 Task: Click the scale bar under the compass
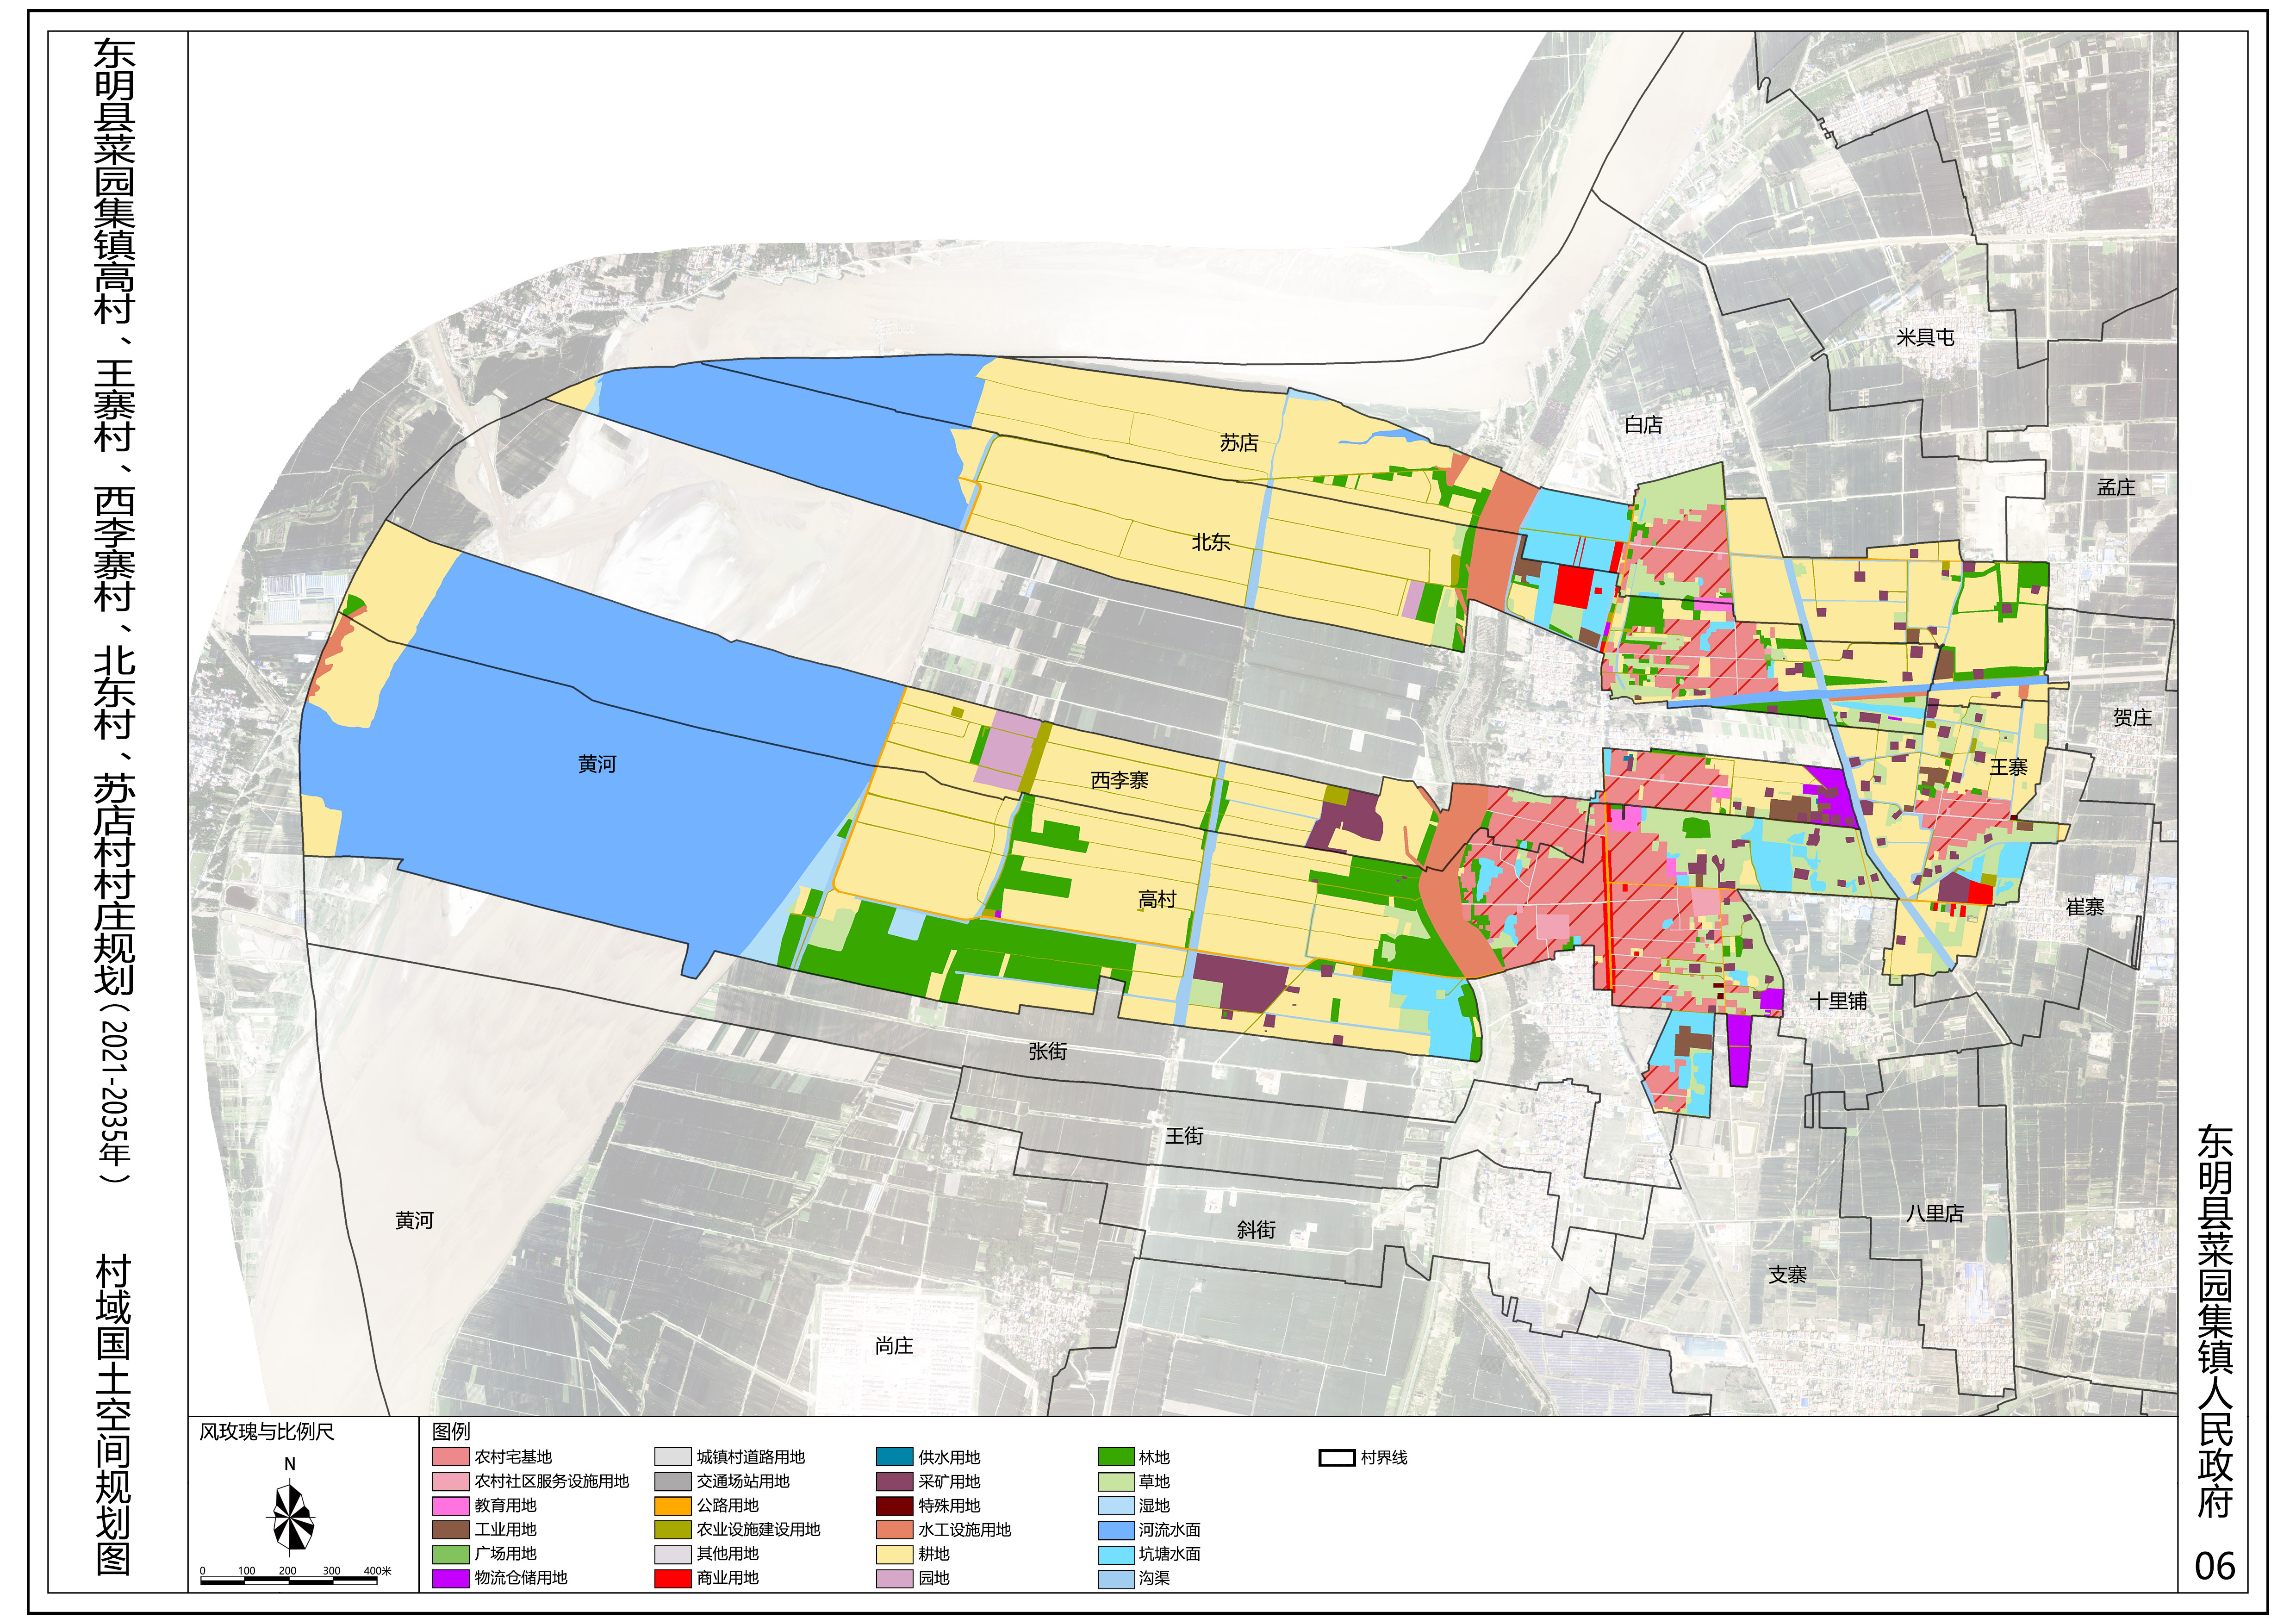[x=289, y=1580]
